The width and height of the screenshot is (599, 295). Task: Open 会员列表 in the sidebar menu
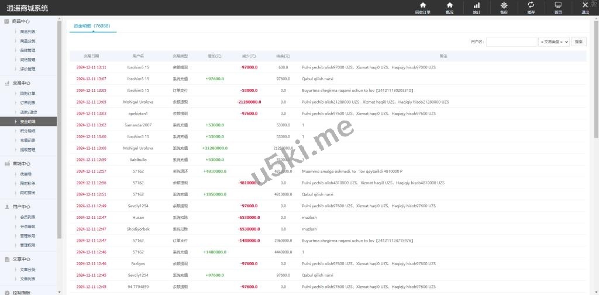pos(27,217)
